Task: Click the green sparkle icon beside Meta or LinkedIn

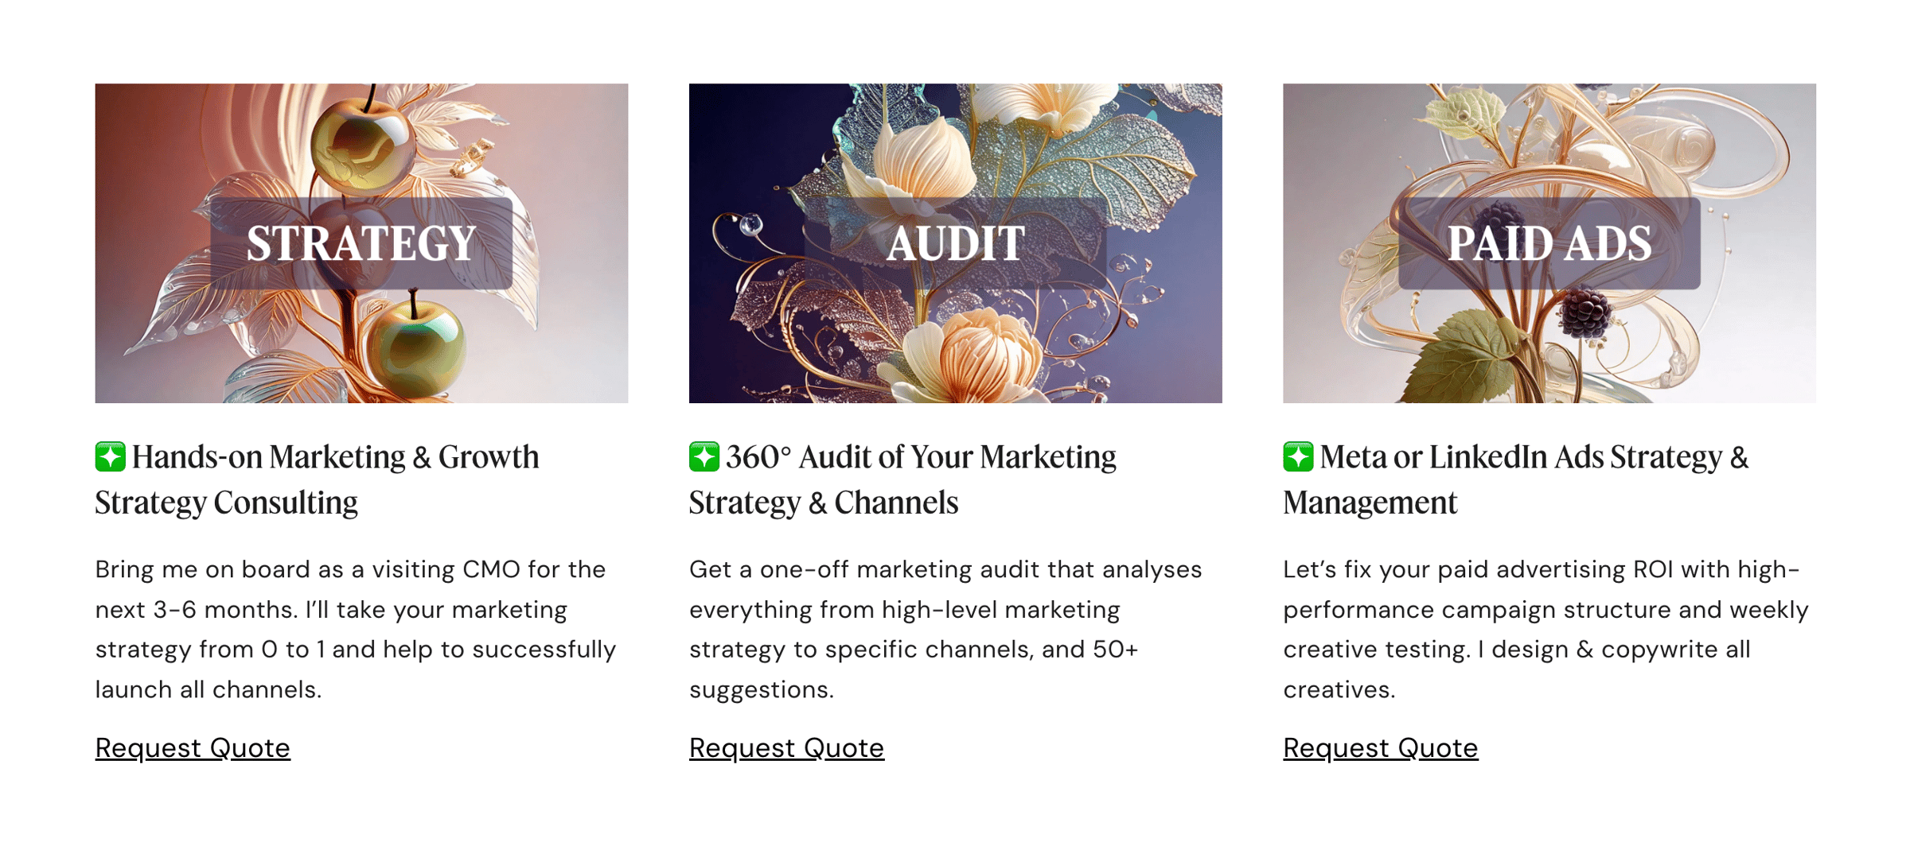Action: coord(1298,457)
